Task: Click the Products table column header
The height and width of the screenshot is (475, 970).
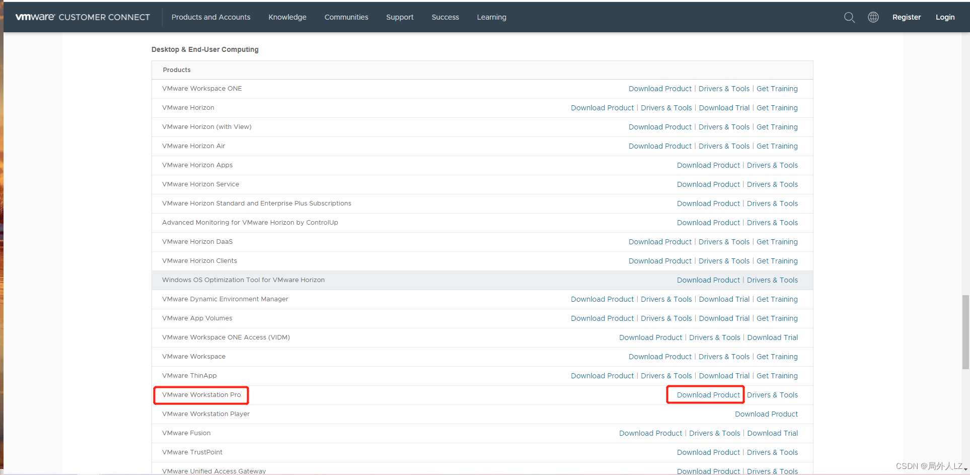Action: (x=177, y=70)
